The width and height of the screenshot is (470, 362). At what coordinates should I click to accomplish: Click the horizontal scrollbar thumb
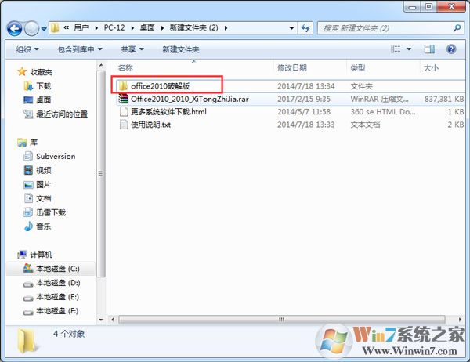(281, 320)
